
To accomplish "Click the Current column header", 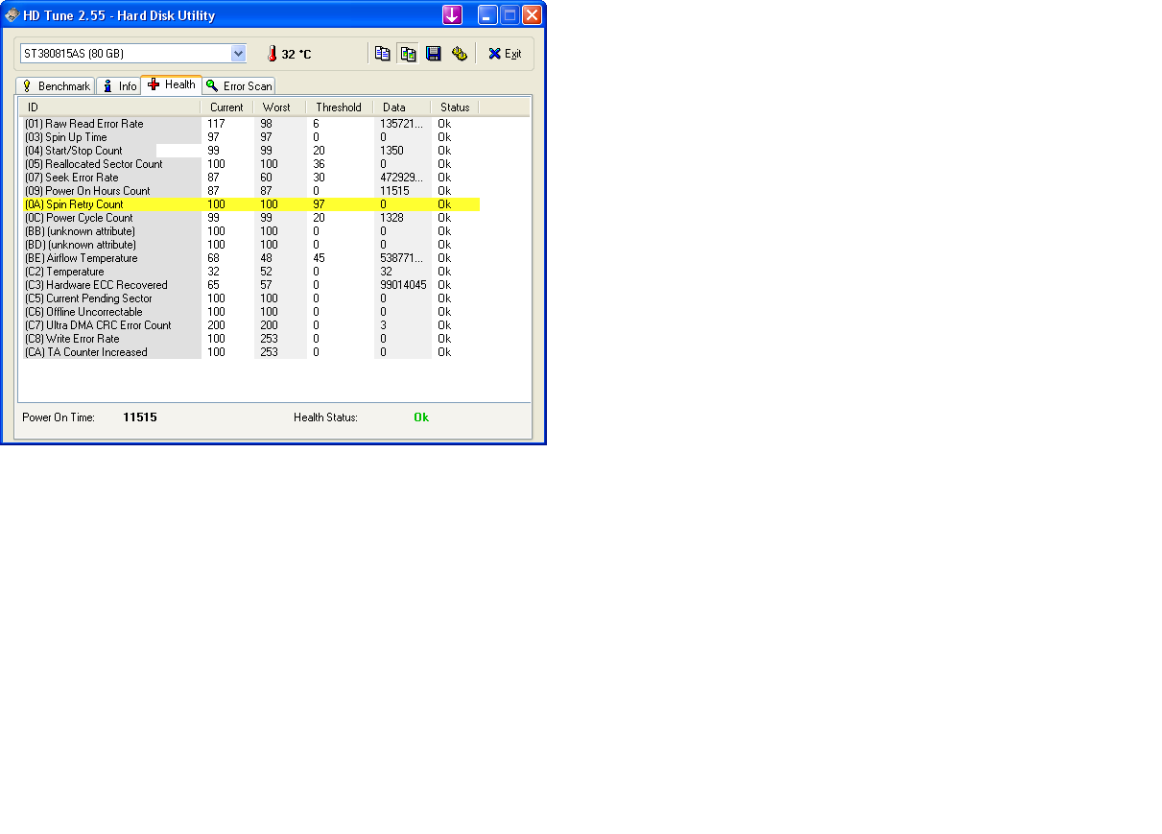I will (x=226, y=107).
